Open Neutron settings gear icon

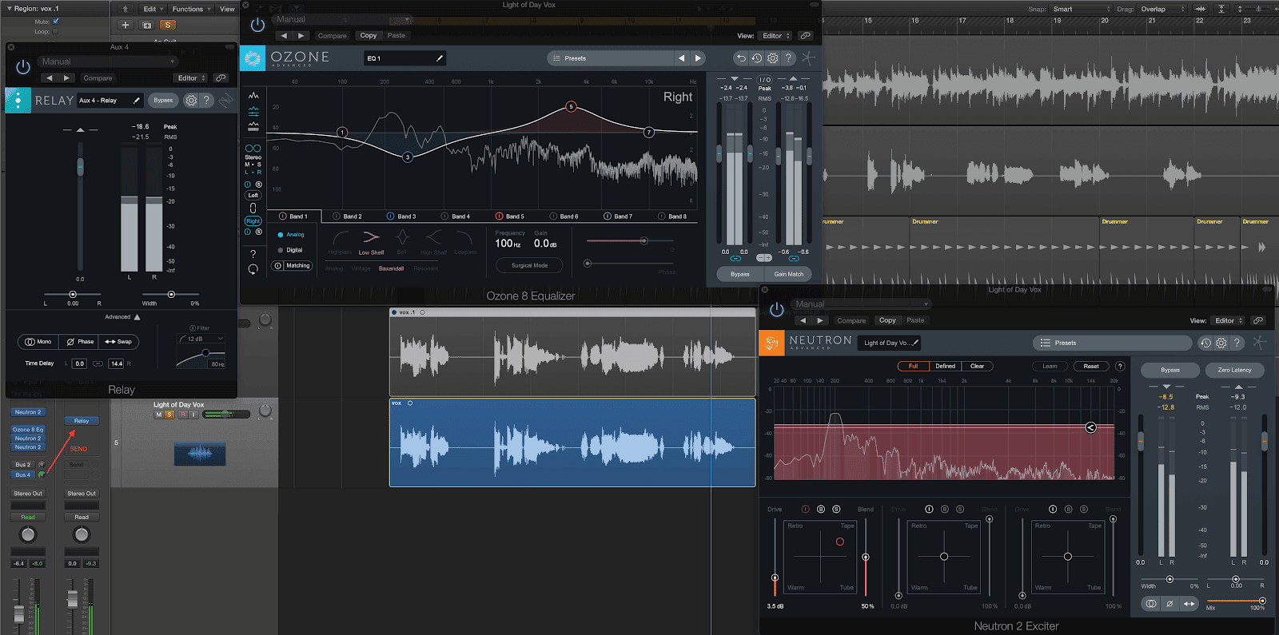point(1221,343)
